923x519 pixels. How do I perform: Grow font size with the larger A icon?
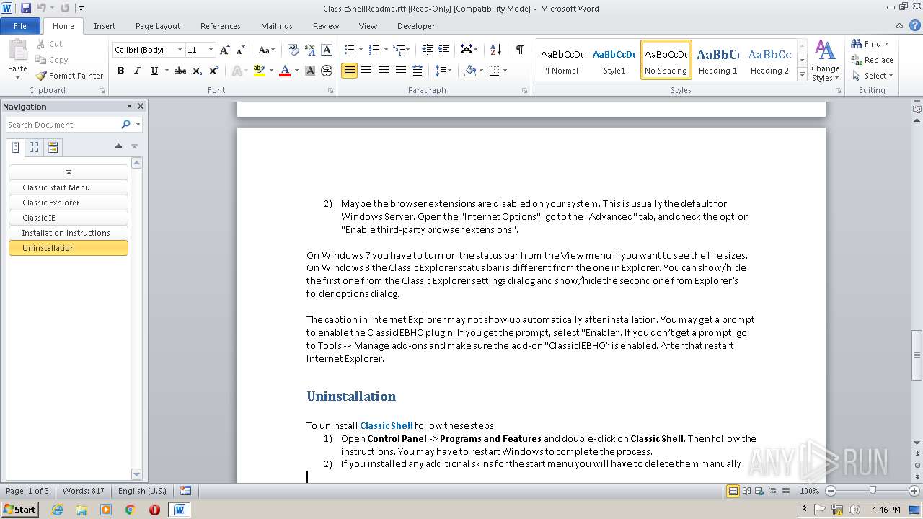tap(225, 50)
